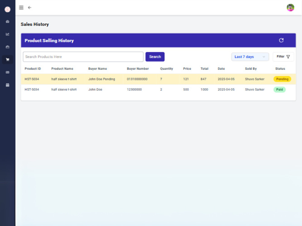Click the Product Name column header
The image size is (302, 226).
(x=62, y=69)
